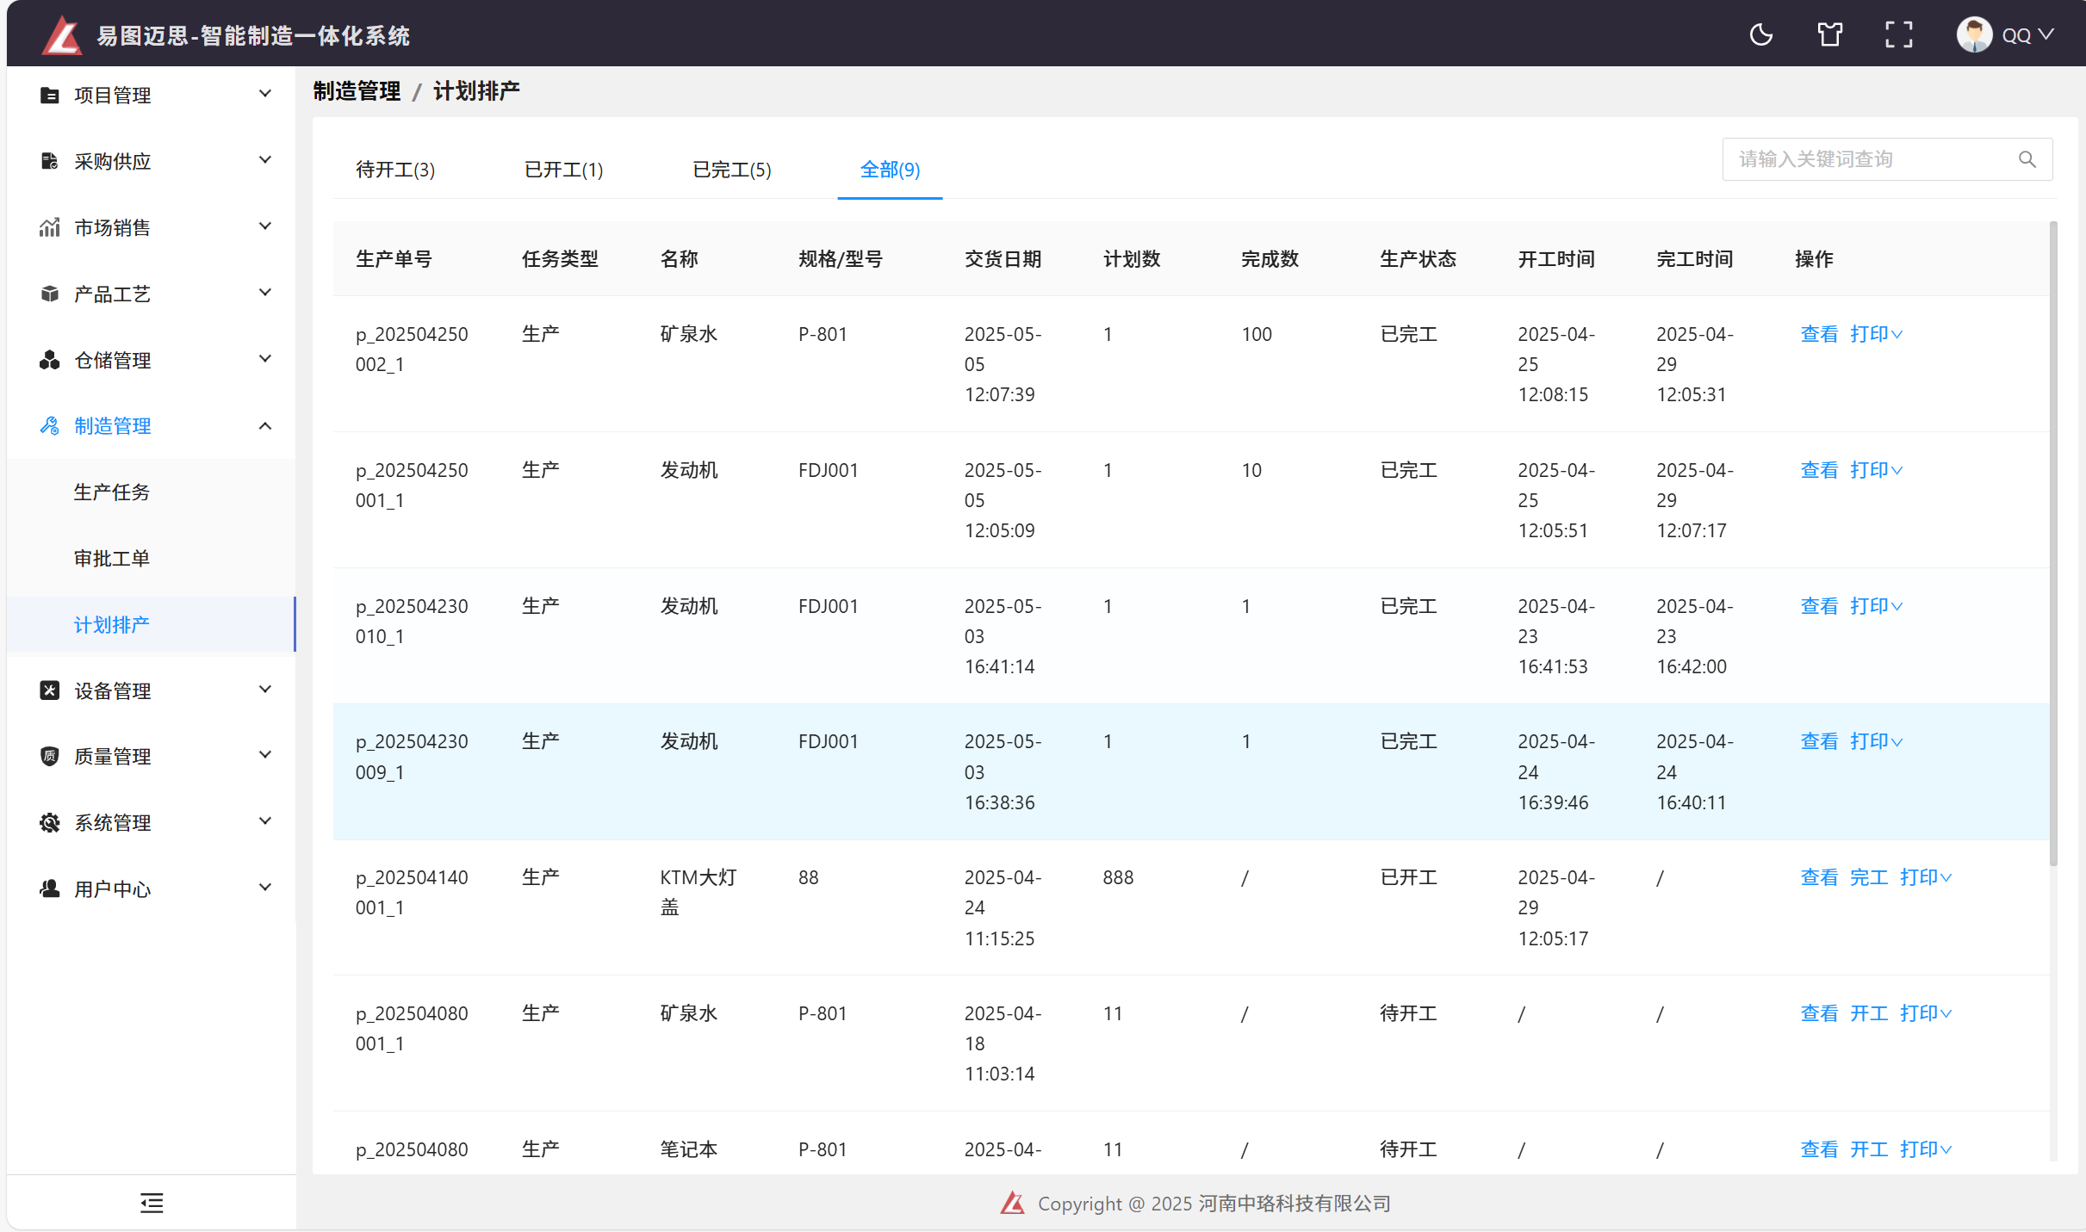This screenshot has width=2086, height=1232.
Task: Click 开工 for order p_202504080001_1
Action: [1869, 1013]
